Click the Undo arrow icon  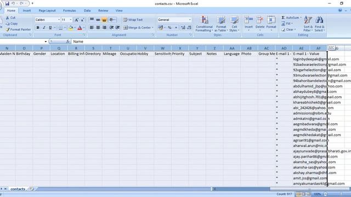[x=13, y=4]
